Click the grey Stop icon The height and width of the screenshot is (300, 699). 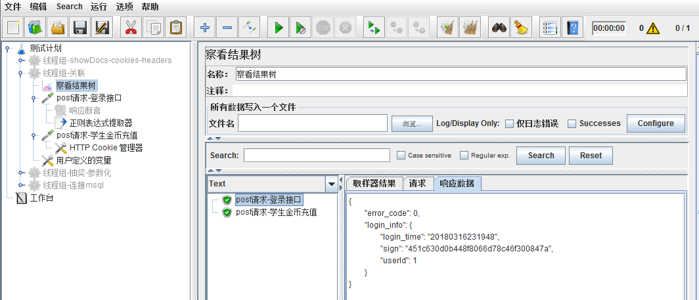323,28
